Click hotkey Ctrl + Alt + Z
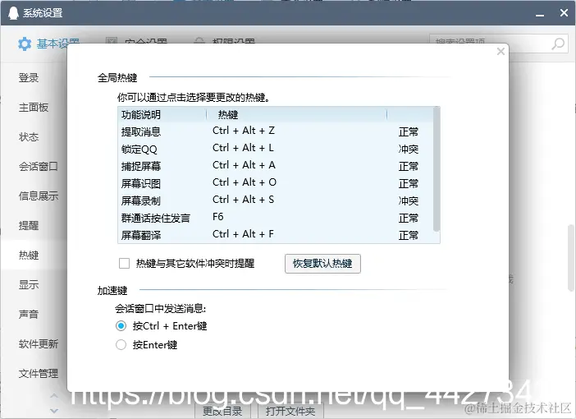This screenshot has height=419, width=576. [x=244, y=131]
